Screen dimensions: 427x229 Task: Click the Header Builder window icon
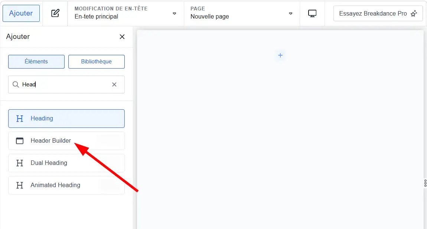(x=20, y=141)
